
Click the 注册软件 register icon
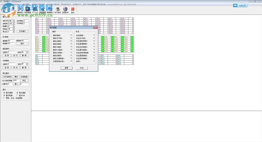(x=65, y=10)
